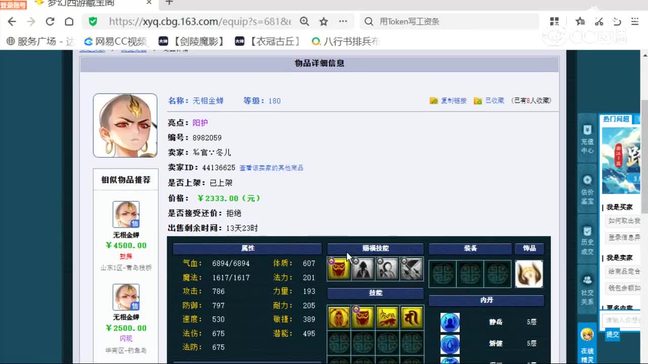648x364 pixels.
Task: Click the address URL field
Action: pyautogui.click(x=200, y=21)
